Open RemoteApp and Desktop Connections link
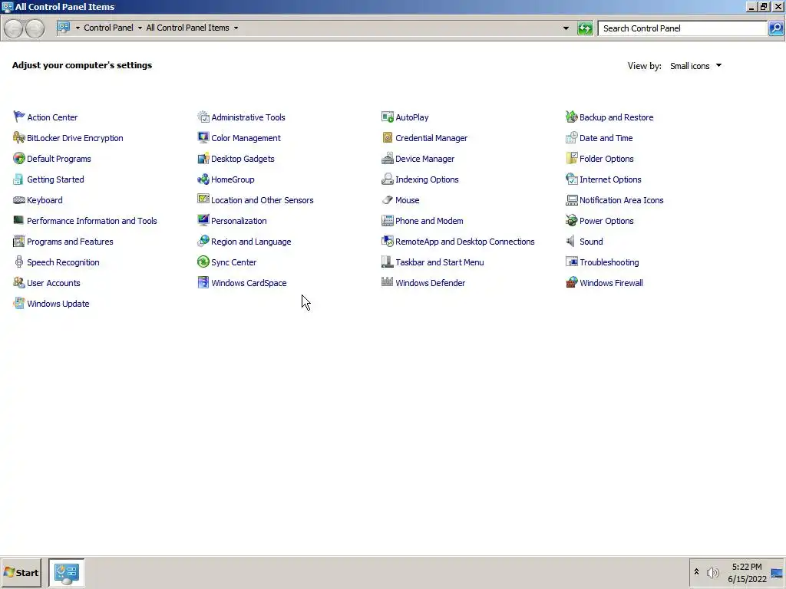786x589 pixels. click(465, 242)
